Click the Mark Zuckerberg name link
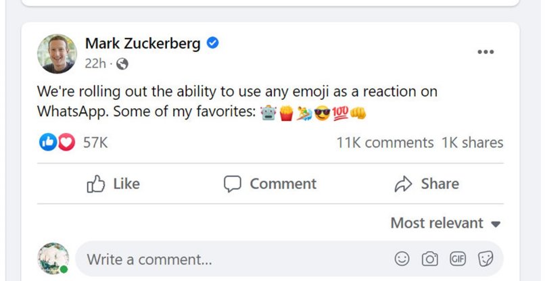This screenshot has height=281, width=545. tap(143, 44)
